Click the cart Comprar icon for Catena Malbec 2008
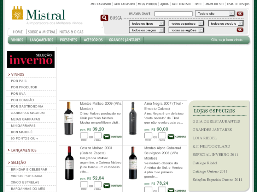The height and width of the screenshot is (192, 257). [x=107, y=186]
